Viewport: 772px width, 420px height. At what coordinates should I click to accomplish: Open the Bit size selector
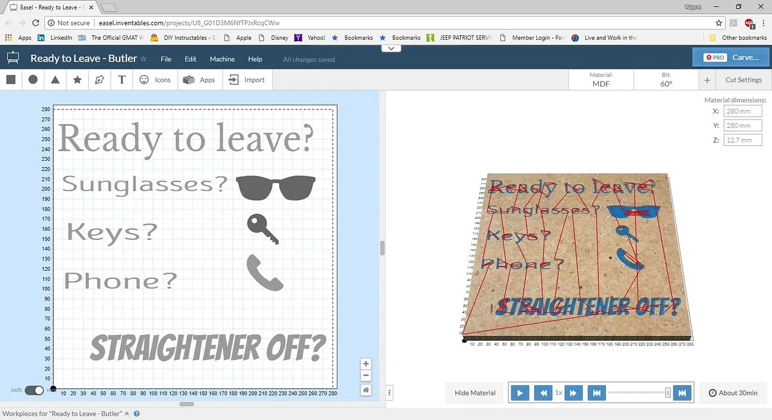pos(666,80)
